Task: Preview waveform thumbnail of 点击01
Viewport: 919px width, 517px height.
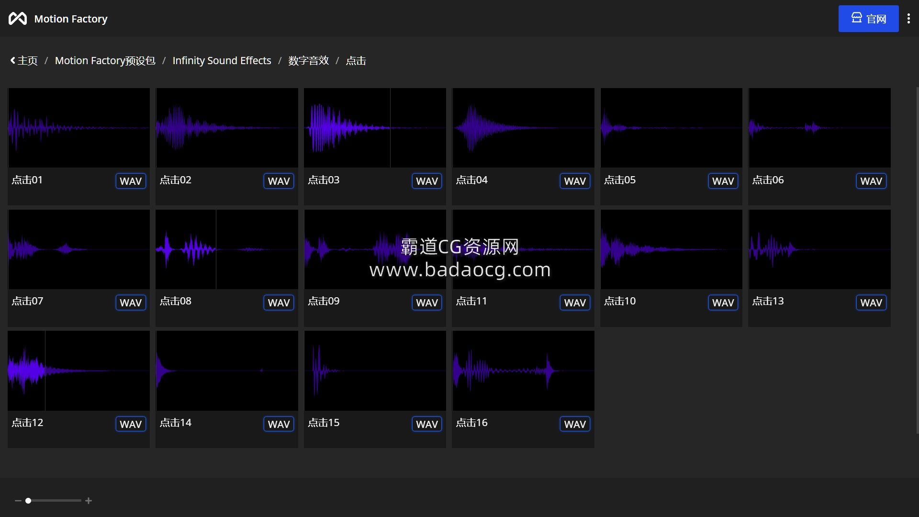Action: pos(78,128)
